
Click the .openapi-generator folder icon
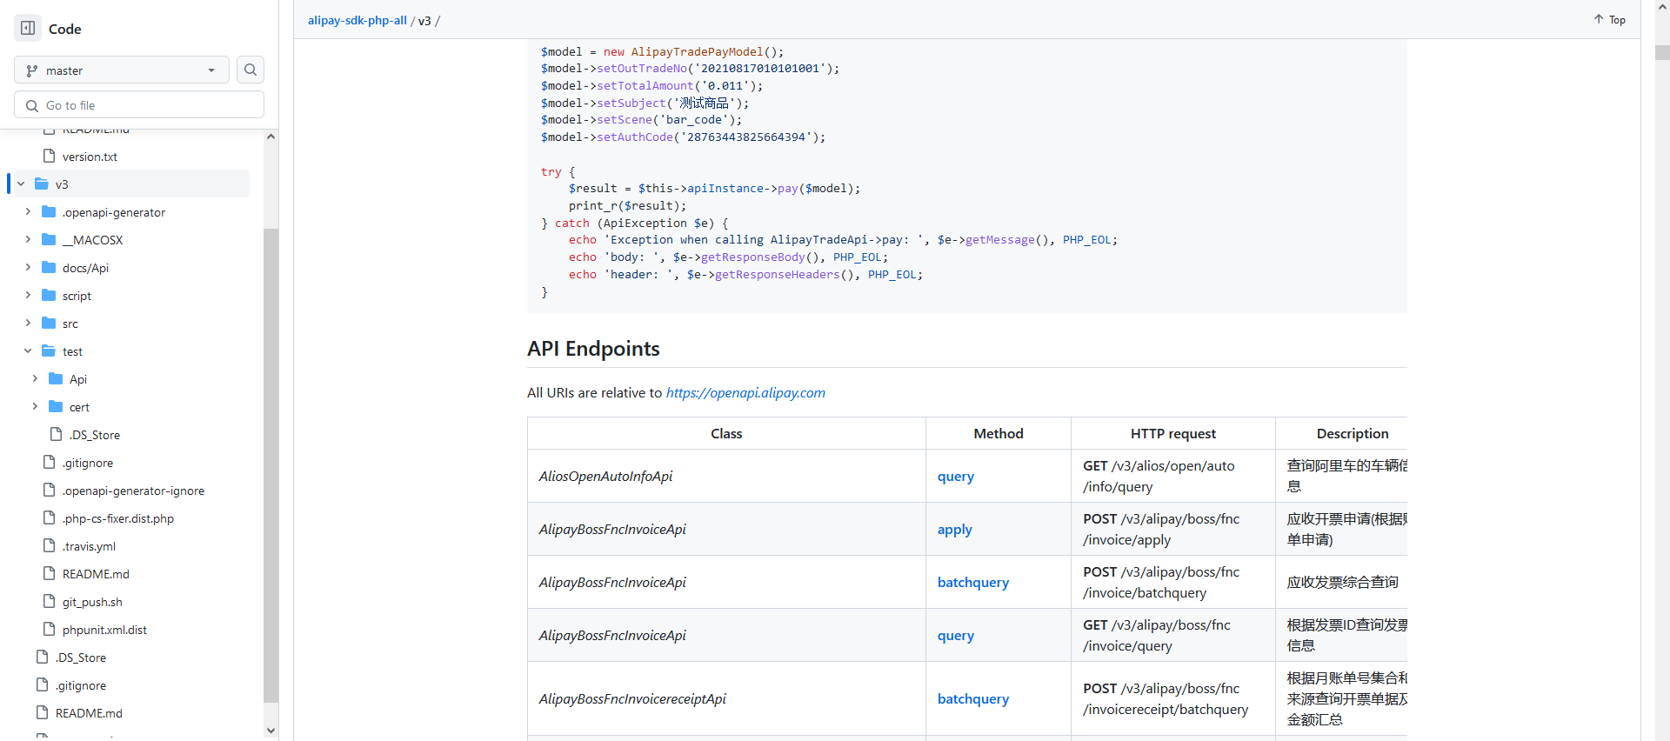point(49,211)
